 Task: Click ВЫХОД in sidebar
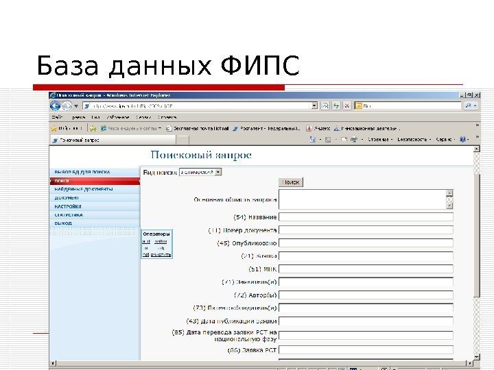point(95,223)
